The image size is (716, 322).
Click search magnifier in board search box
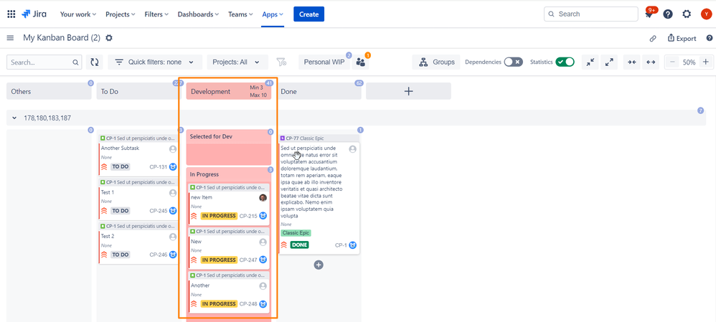click(75, 62)
